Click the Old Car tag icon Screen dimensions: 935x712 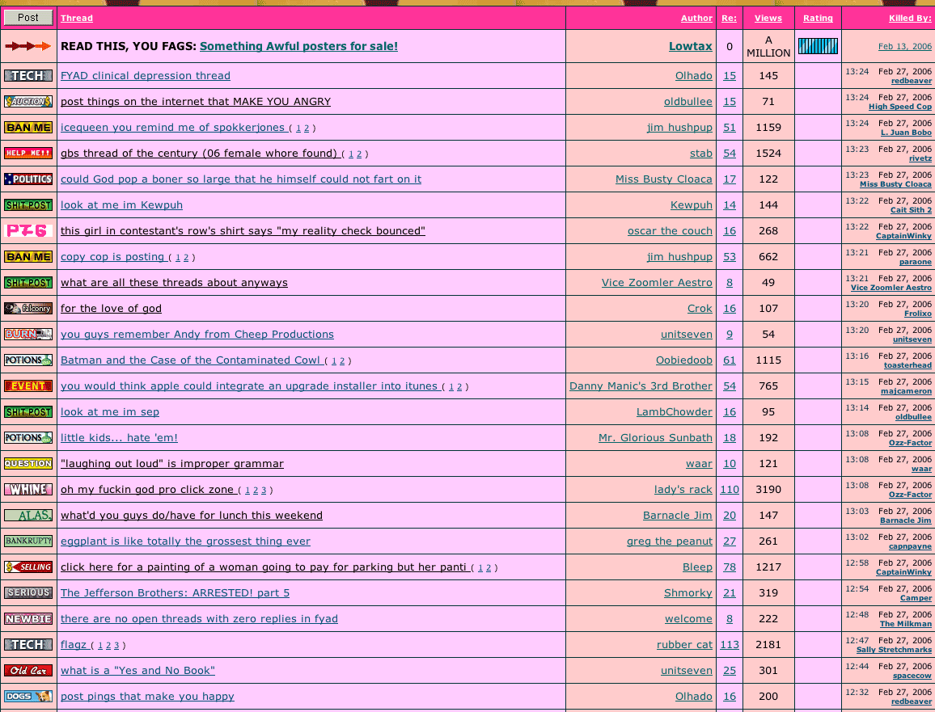click(28, 670)
